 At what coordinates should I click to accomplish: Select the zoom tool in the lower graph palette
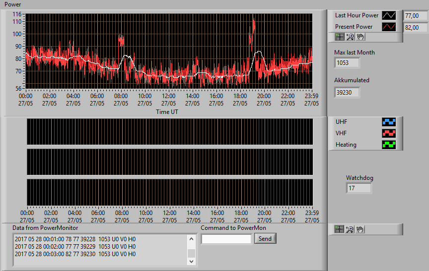point(350,229)
